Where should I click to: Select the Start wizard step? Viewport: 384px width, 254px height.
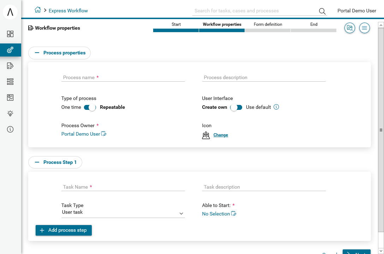tap(176, 27)
